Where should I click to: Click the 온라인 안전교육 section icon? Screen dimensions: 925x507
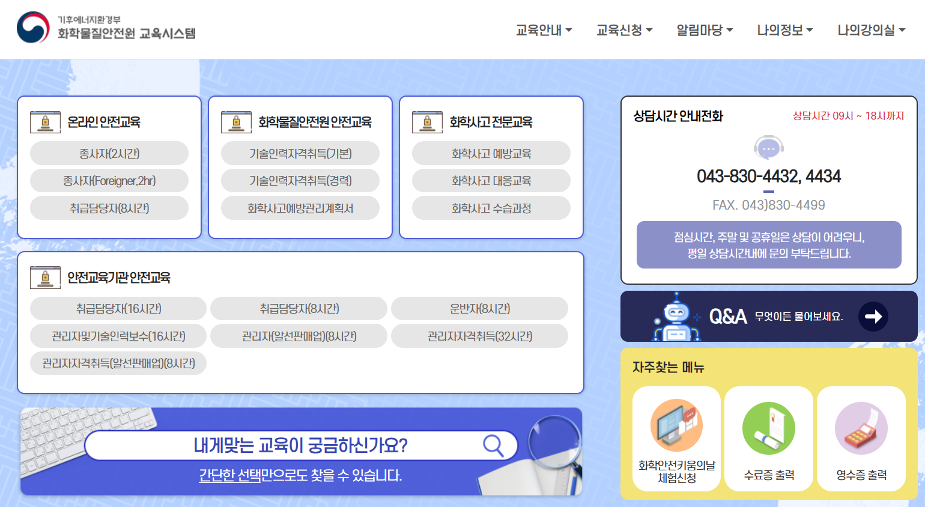pyautogui.click(x=45, y=122)
